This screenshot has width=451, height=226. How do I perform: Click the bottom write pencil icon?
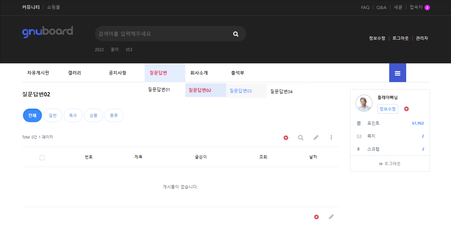[331, 217]
